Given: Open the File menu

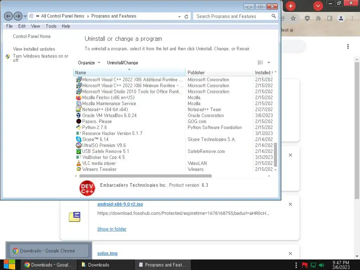Looking at the screenshot, I should click(x=9, y=26).
